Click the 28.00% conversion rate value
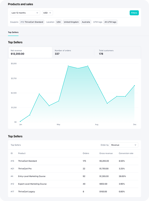The width and height of the screenshot is (149, 201). [x=122, y=176]
